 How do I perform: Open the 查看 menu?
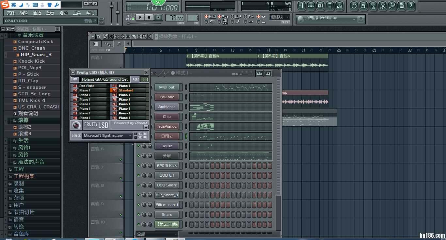50,13
